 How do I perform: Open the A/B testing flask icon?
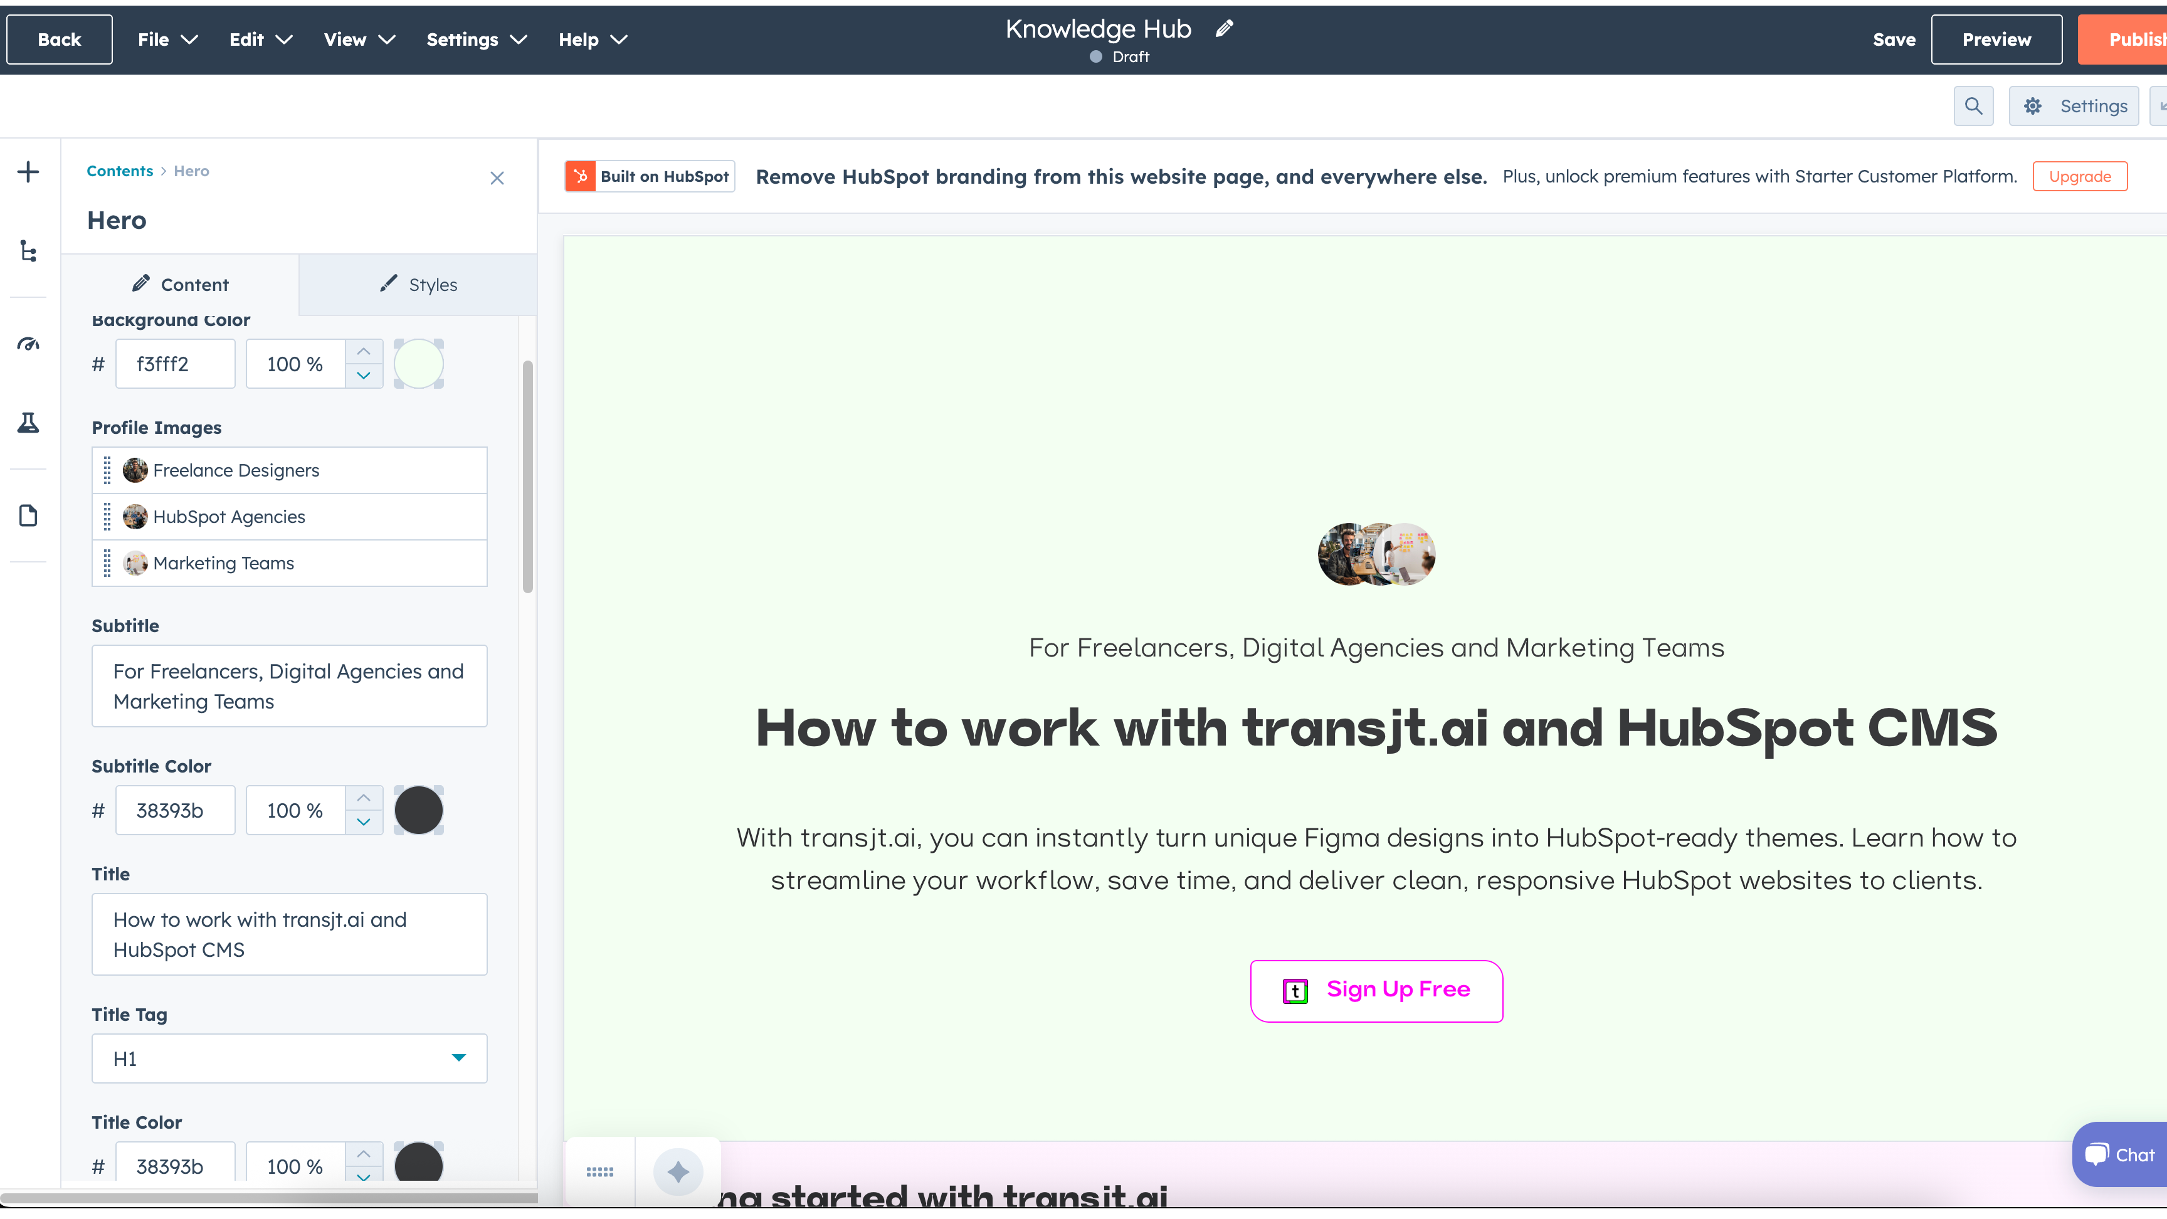(x=28, y=423)
